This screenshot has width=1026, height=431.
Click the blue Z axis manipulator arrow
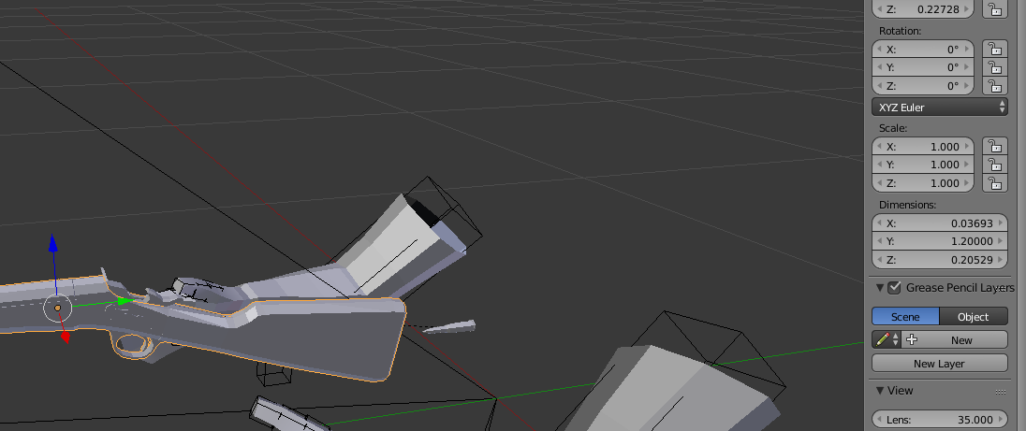(x=53, y=244)
